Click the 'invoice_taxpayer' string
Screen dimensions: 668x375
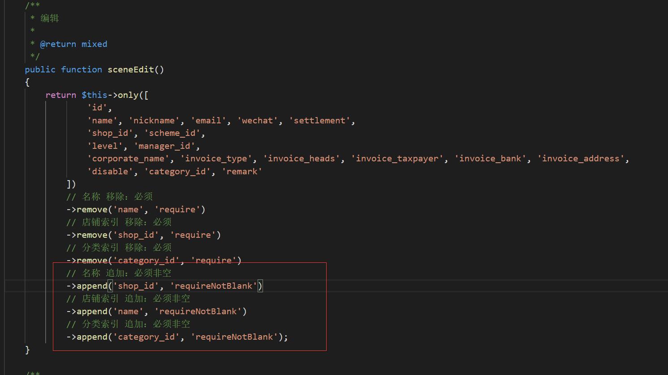click(397, 159)
